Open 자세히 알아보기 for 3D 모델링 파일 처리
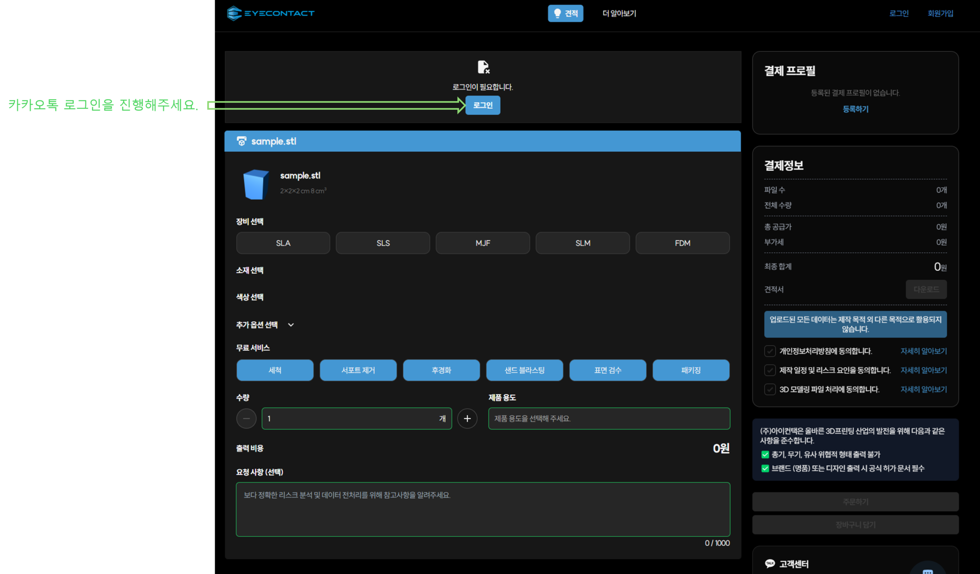 [923, 390]
